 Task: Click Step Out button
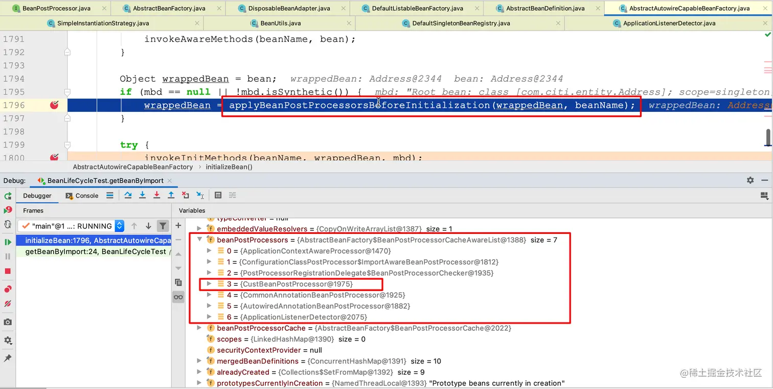pyautogui.click(x=171, y=195)
